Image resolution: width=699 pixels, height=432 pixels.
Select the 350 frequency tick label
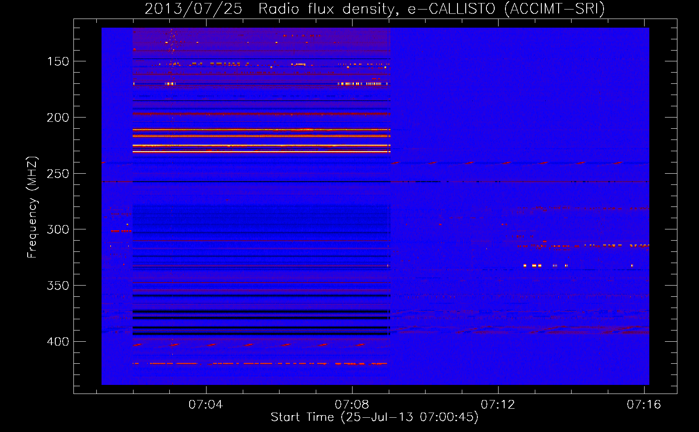coord(58,286)
